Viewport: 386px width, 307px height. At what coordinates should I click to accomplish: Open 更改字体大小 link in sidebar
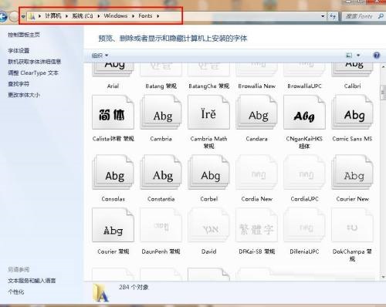(x=24, y=95)
